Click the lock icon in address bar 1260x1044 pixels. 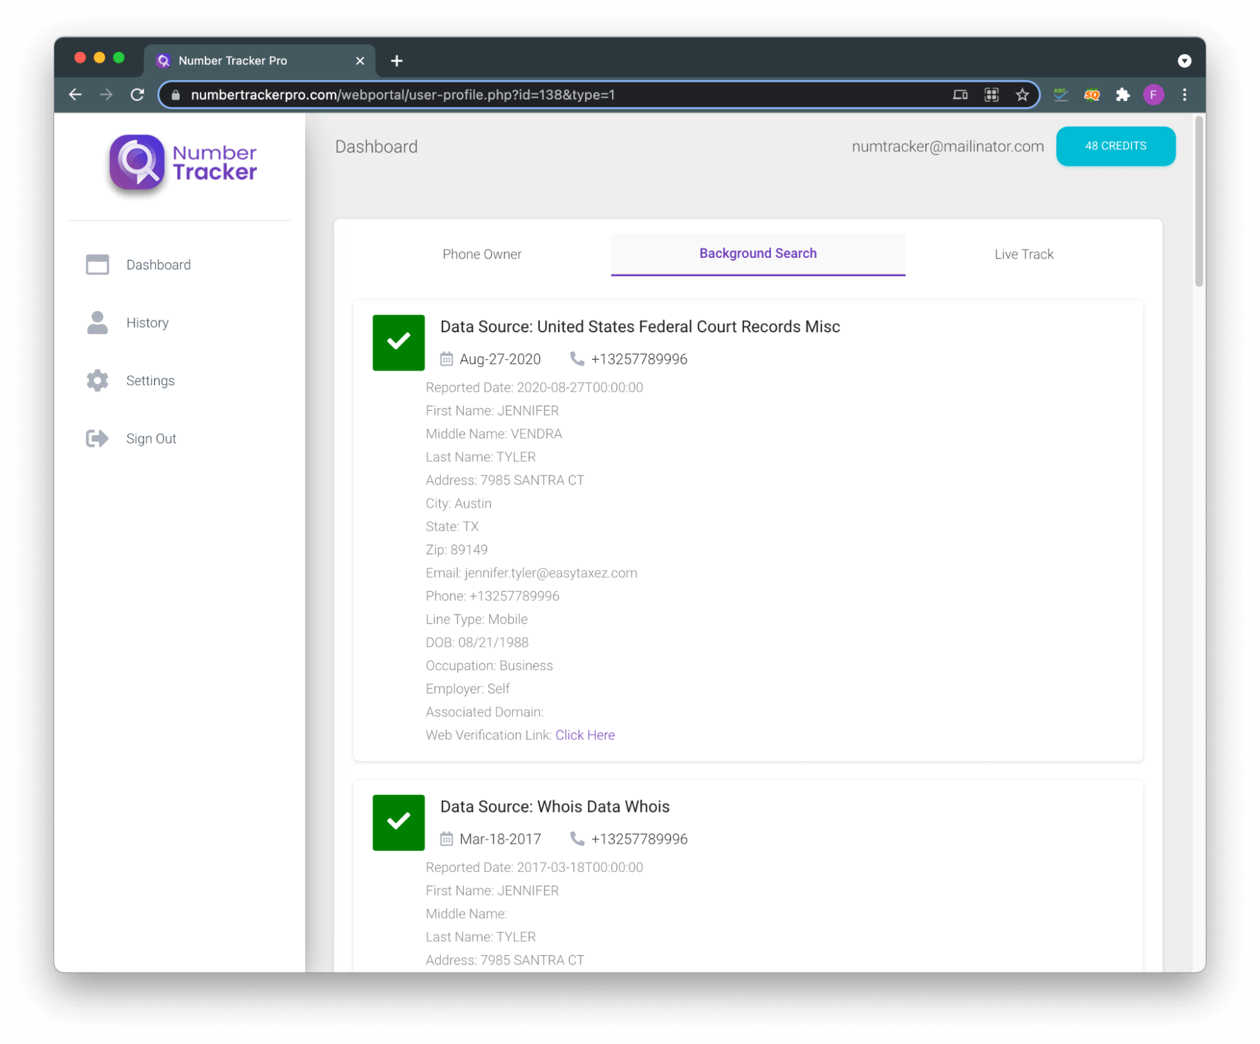coord(176,95)
